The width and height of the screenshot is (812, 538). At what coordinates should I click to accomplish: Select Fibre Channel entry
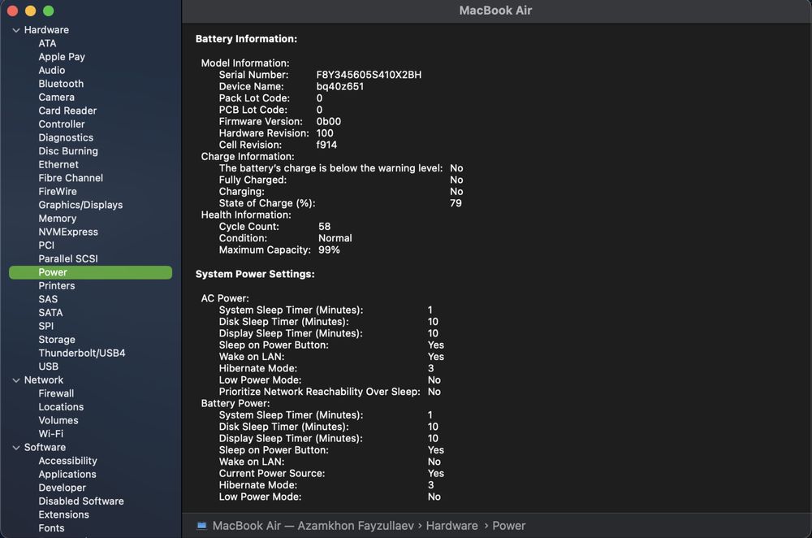[71, 178]
